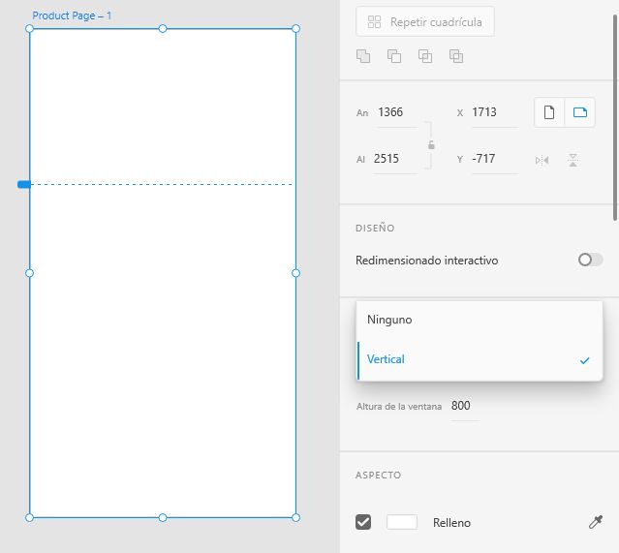Click the artboard bottom-center resize handle
The height and width of the screenshot is (553, 619).
pos(163,517)
